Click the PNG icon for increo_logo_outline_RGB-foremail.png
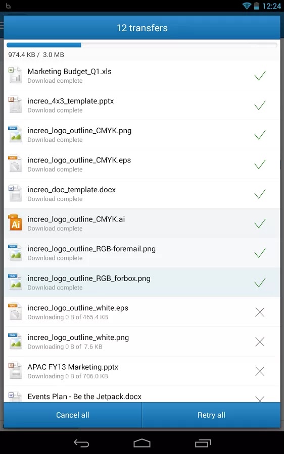This screenshot has width=284, height=454. tap(15, 252)
